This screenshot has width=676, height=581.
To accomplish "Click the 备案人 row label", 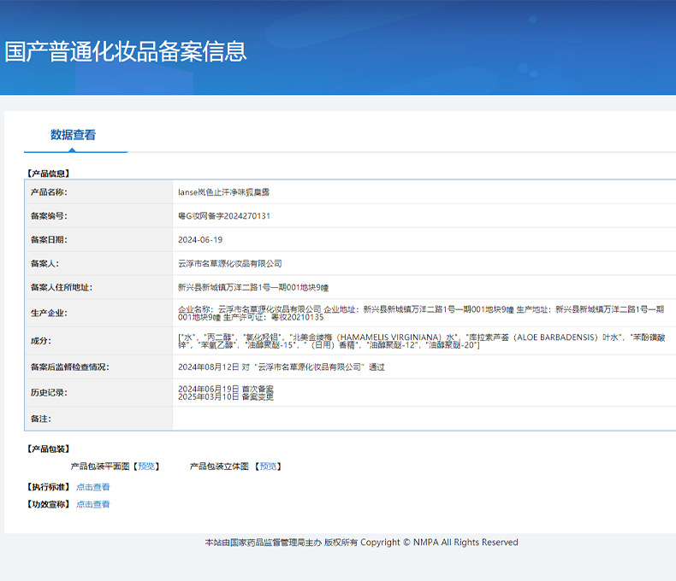I will [44, 263].
